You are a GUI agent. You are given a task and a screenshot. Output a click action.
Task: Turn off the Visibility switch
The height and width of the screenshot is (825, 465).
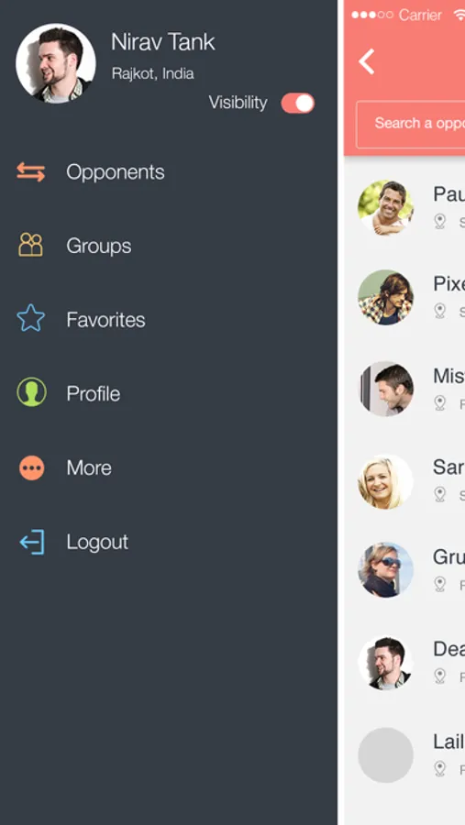297,103
